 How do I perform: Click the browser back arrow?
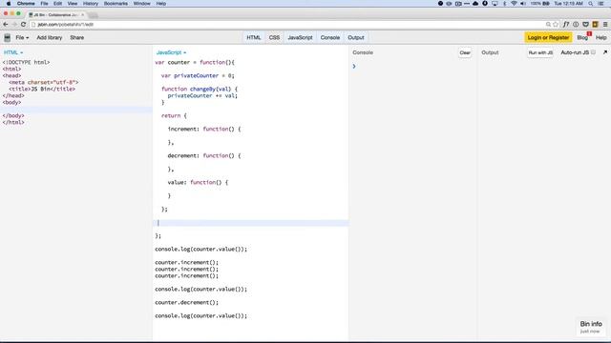(6, 24)
